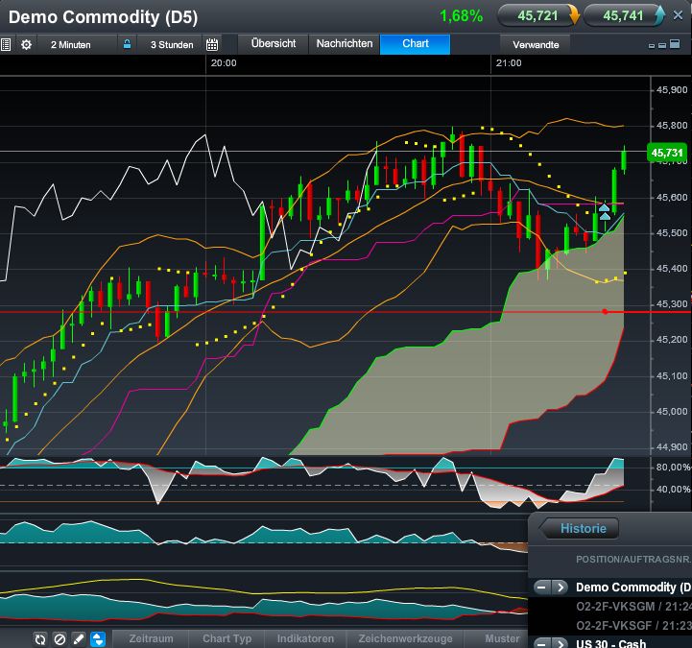Click the 20:00 time axis label

click(224, 63)
